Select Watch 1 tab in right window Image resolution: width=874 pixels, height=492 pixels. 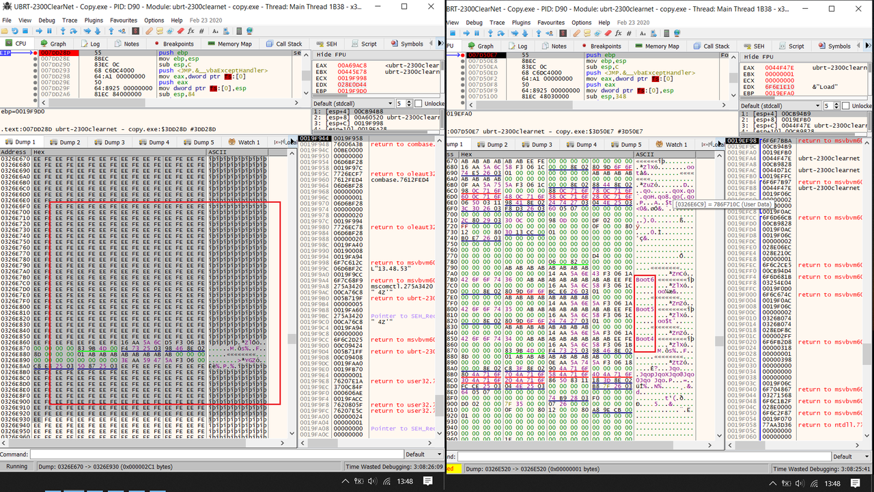click(671, 144)
